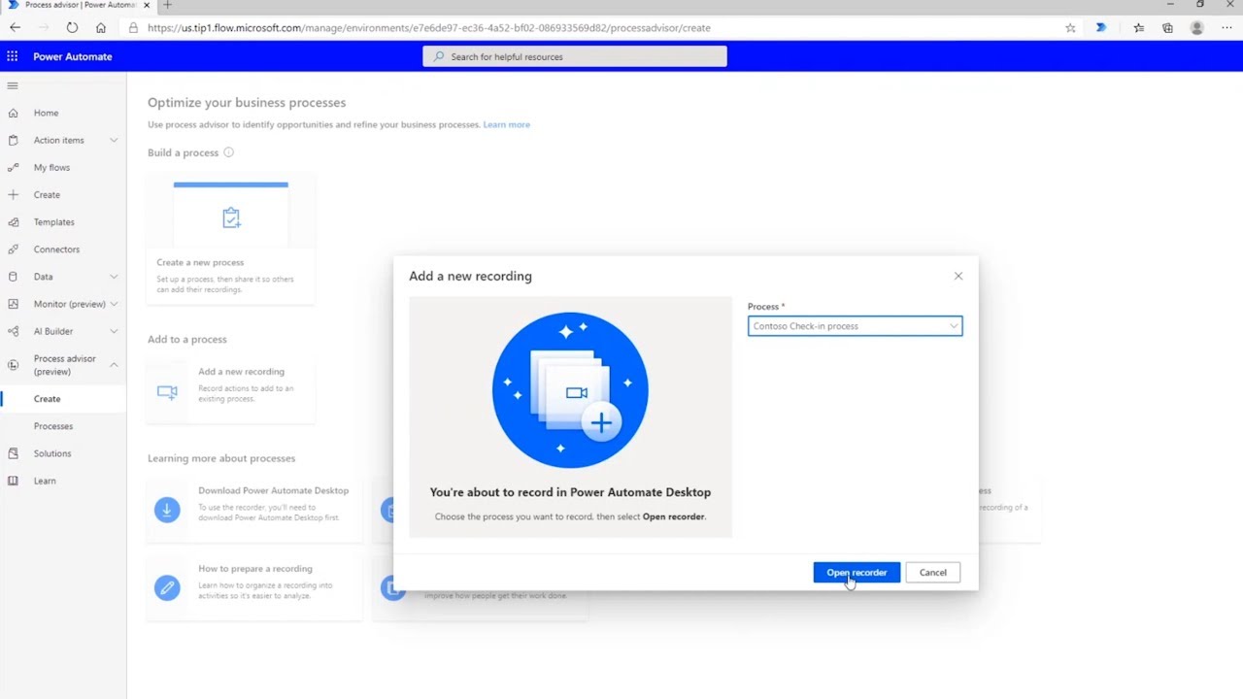This screenshot has height=699, width=1243.
Task: Open the browser Collections icon
Action: pyautogui.click(x=1167, y=28)
